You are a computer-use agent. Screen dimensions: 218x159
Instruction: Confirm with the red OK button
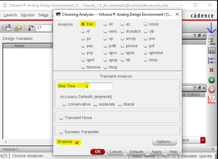(98, 151)
